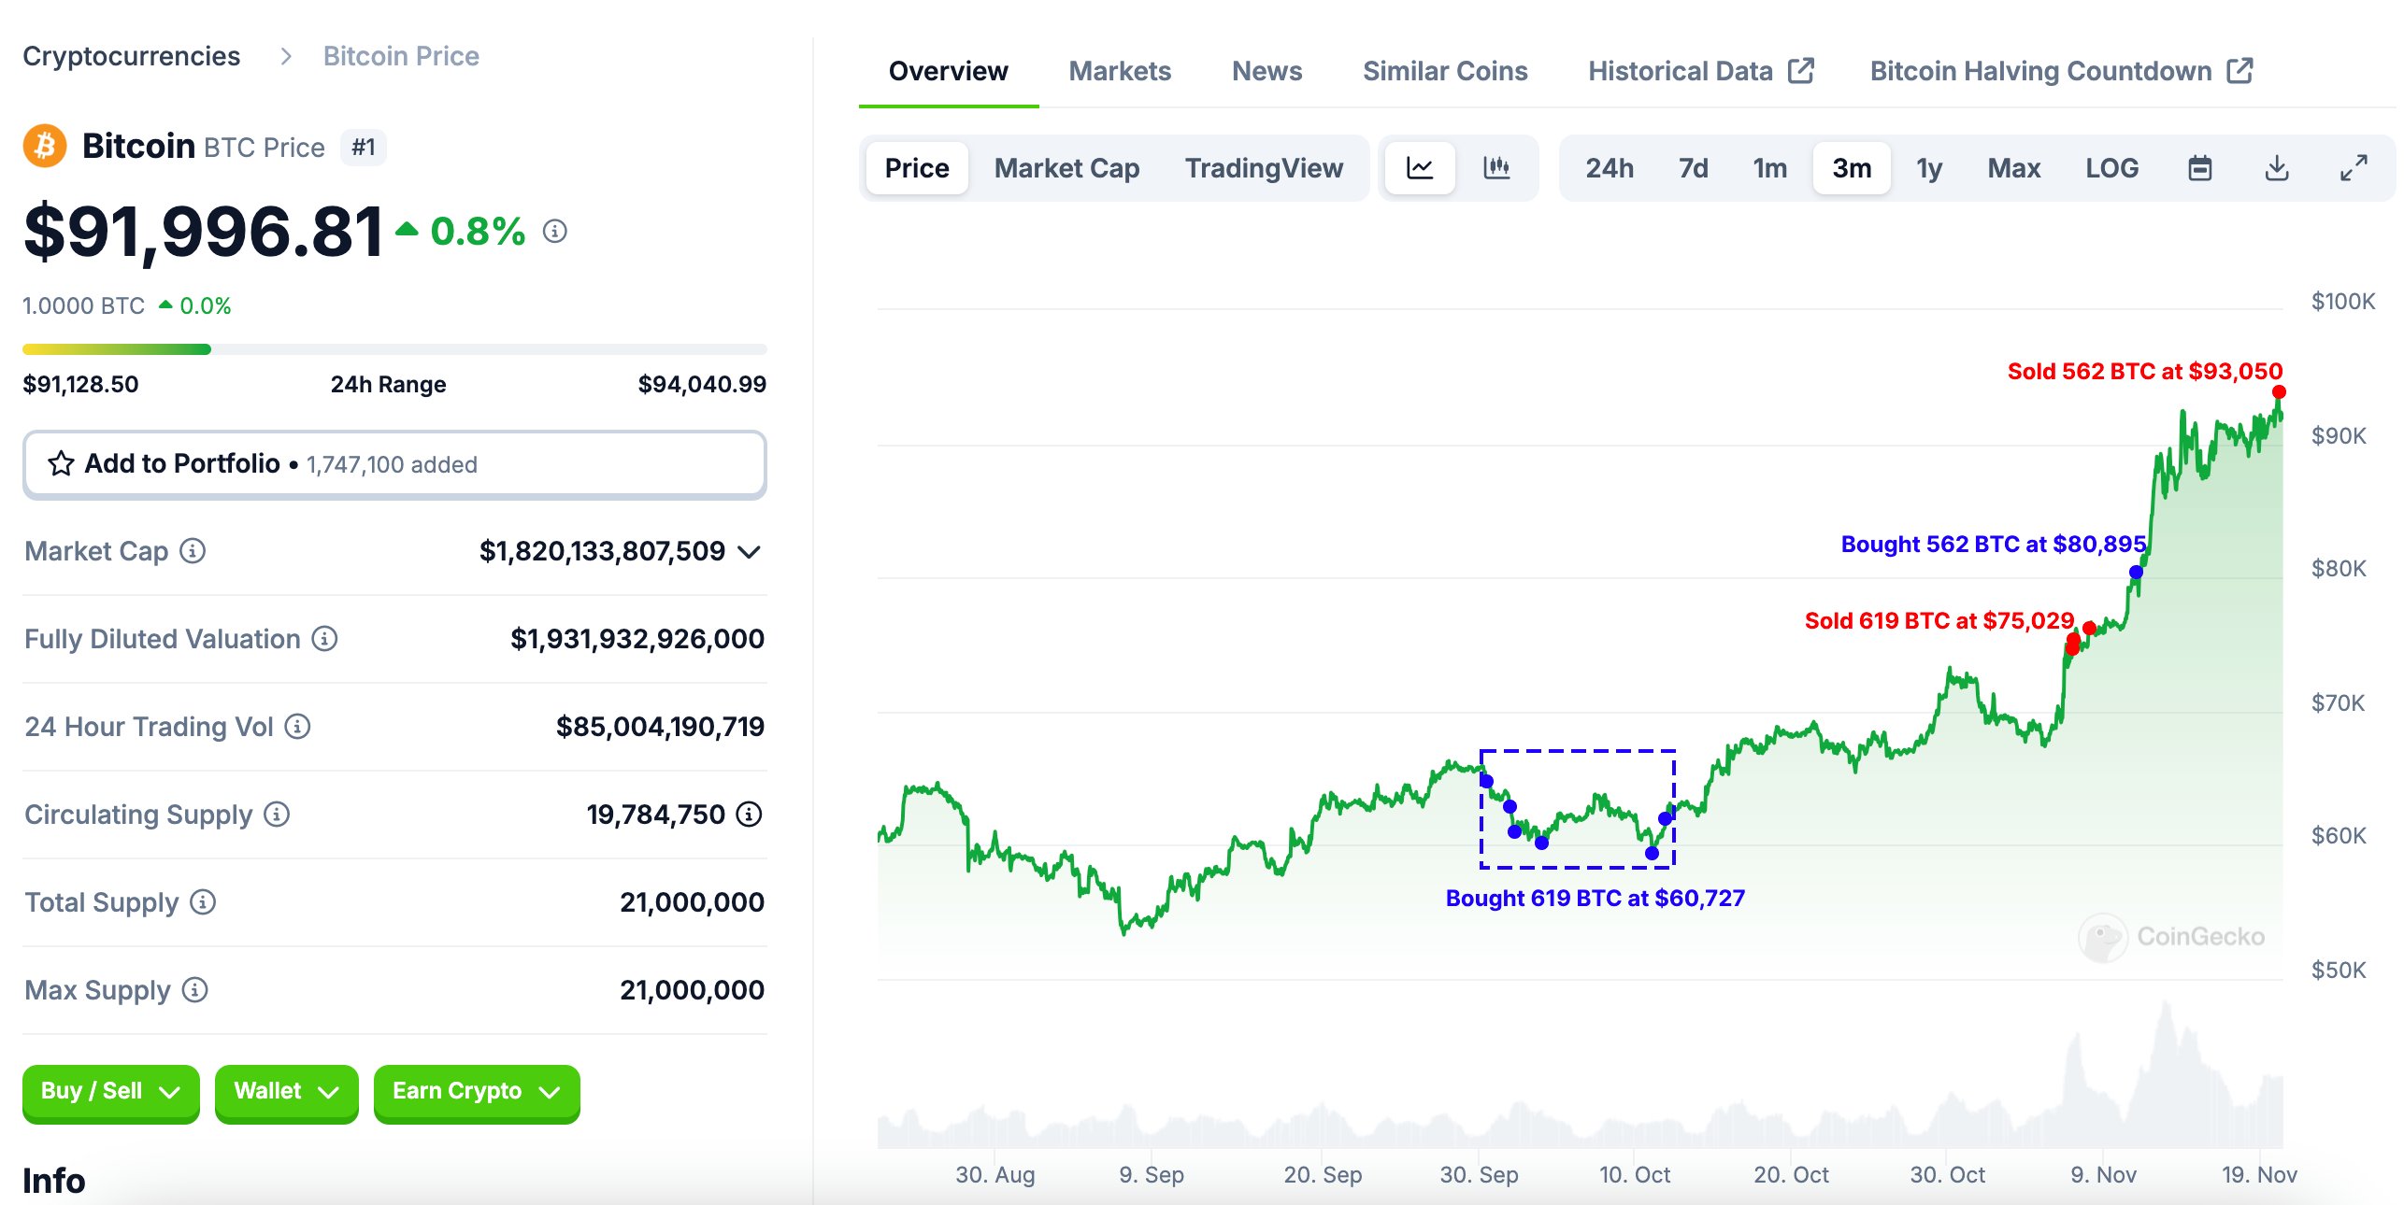Screen dimensions: 2404x1205
Task: Open the Buy / Sell dropdown
Action: [x=110, y=1092]
